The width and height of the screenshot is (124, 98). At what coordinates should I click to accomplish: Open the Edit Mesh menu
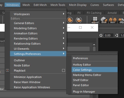[40, 5]
